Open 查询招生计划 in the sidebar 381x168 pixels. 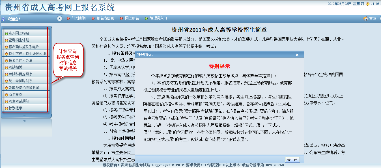point(19,40)
